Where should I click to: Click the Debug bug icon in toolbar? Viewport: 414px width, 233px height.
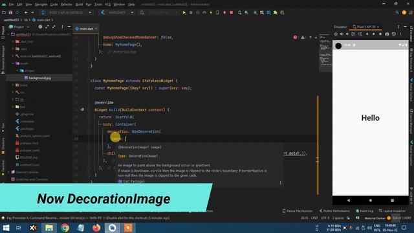pos(191,12)
